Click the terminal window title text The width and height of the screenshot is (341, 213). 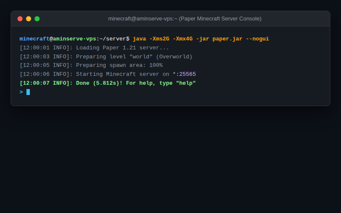185,19
